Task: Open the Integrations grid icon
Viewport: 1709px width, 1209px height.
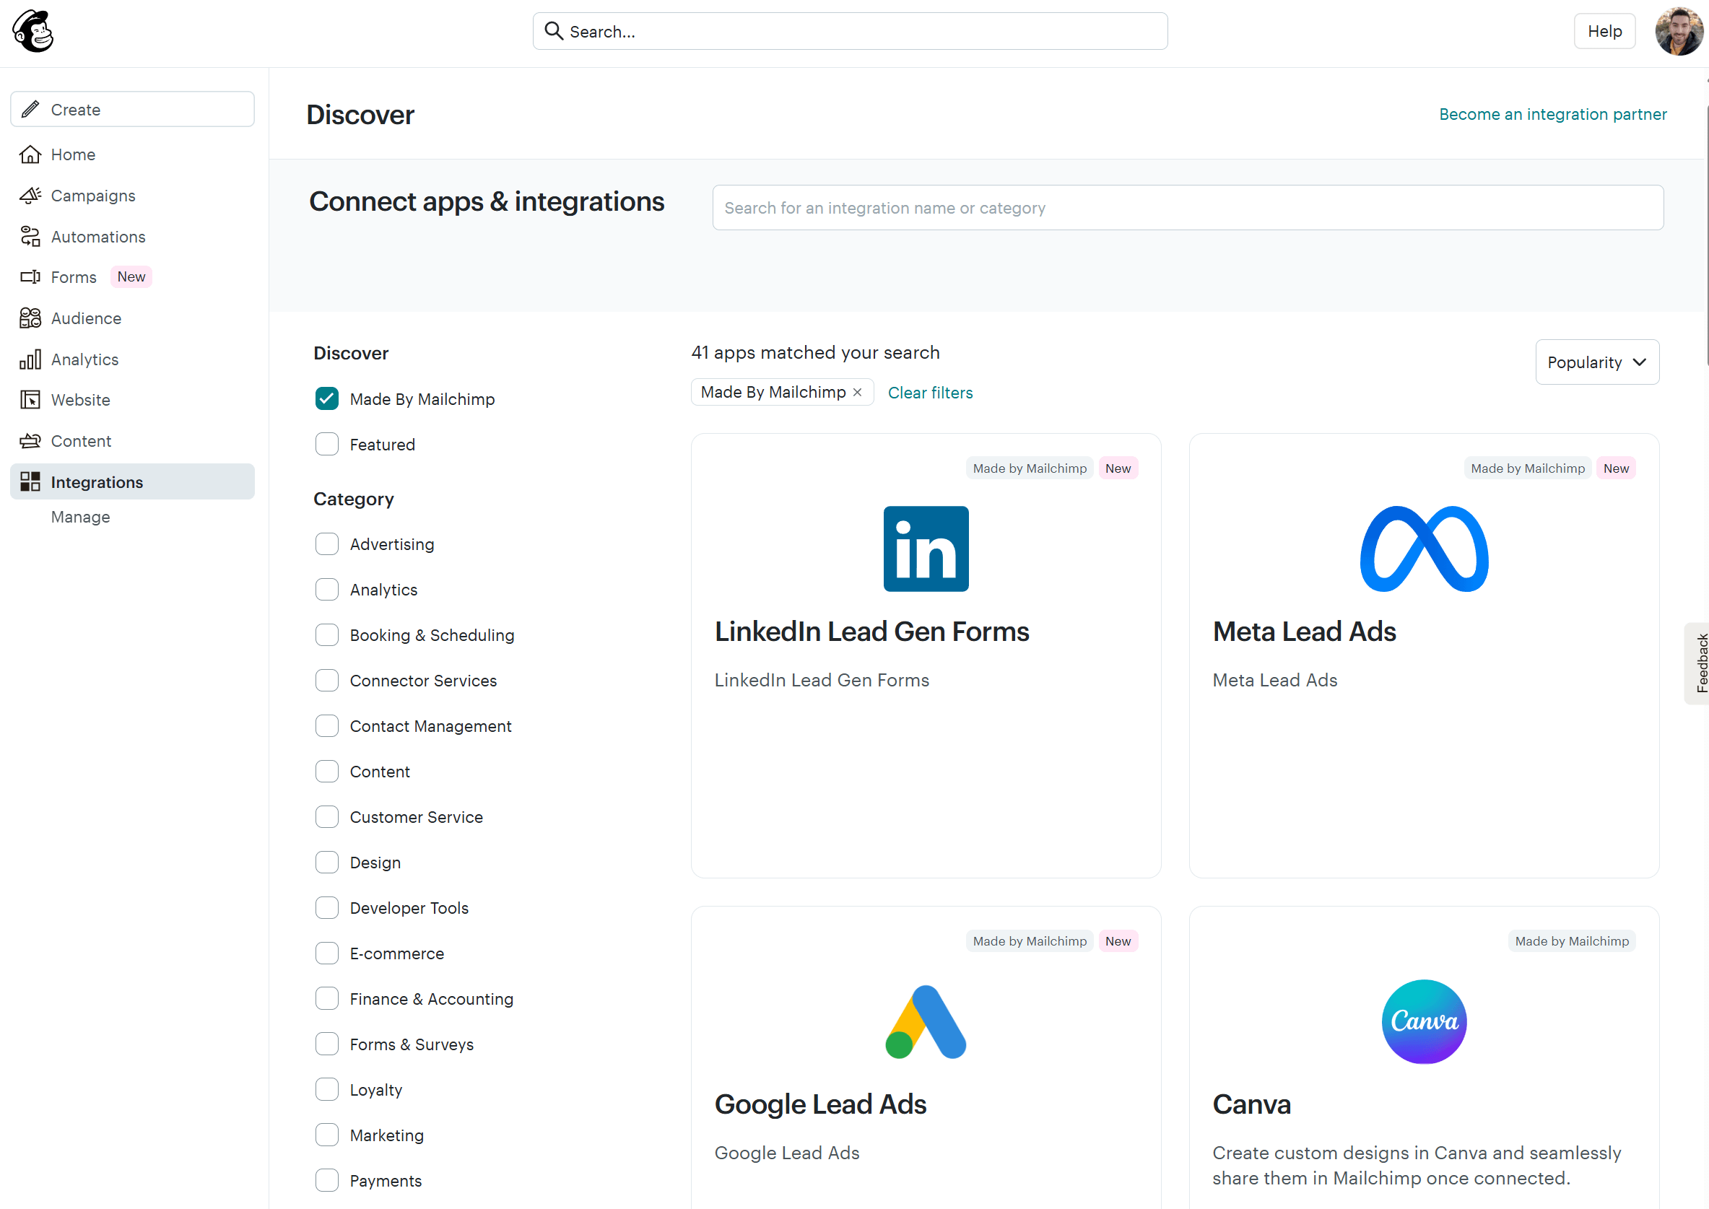Action: click(x=30, y=481)
